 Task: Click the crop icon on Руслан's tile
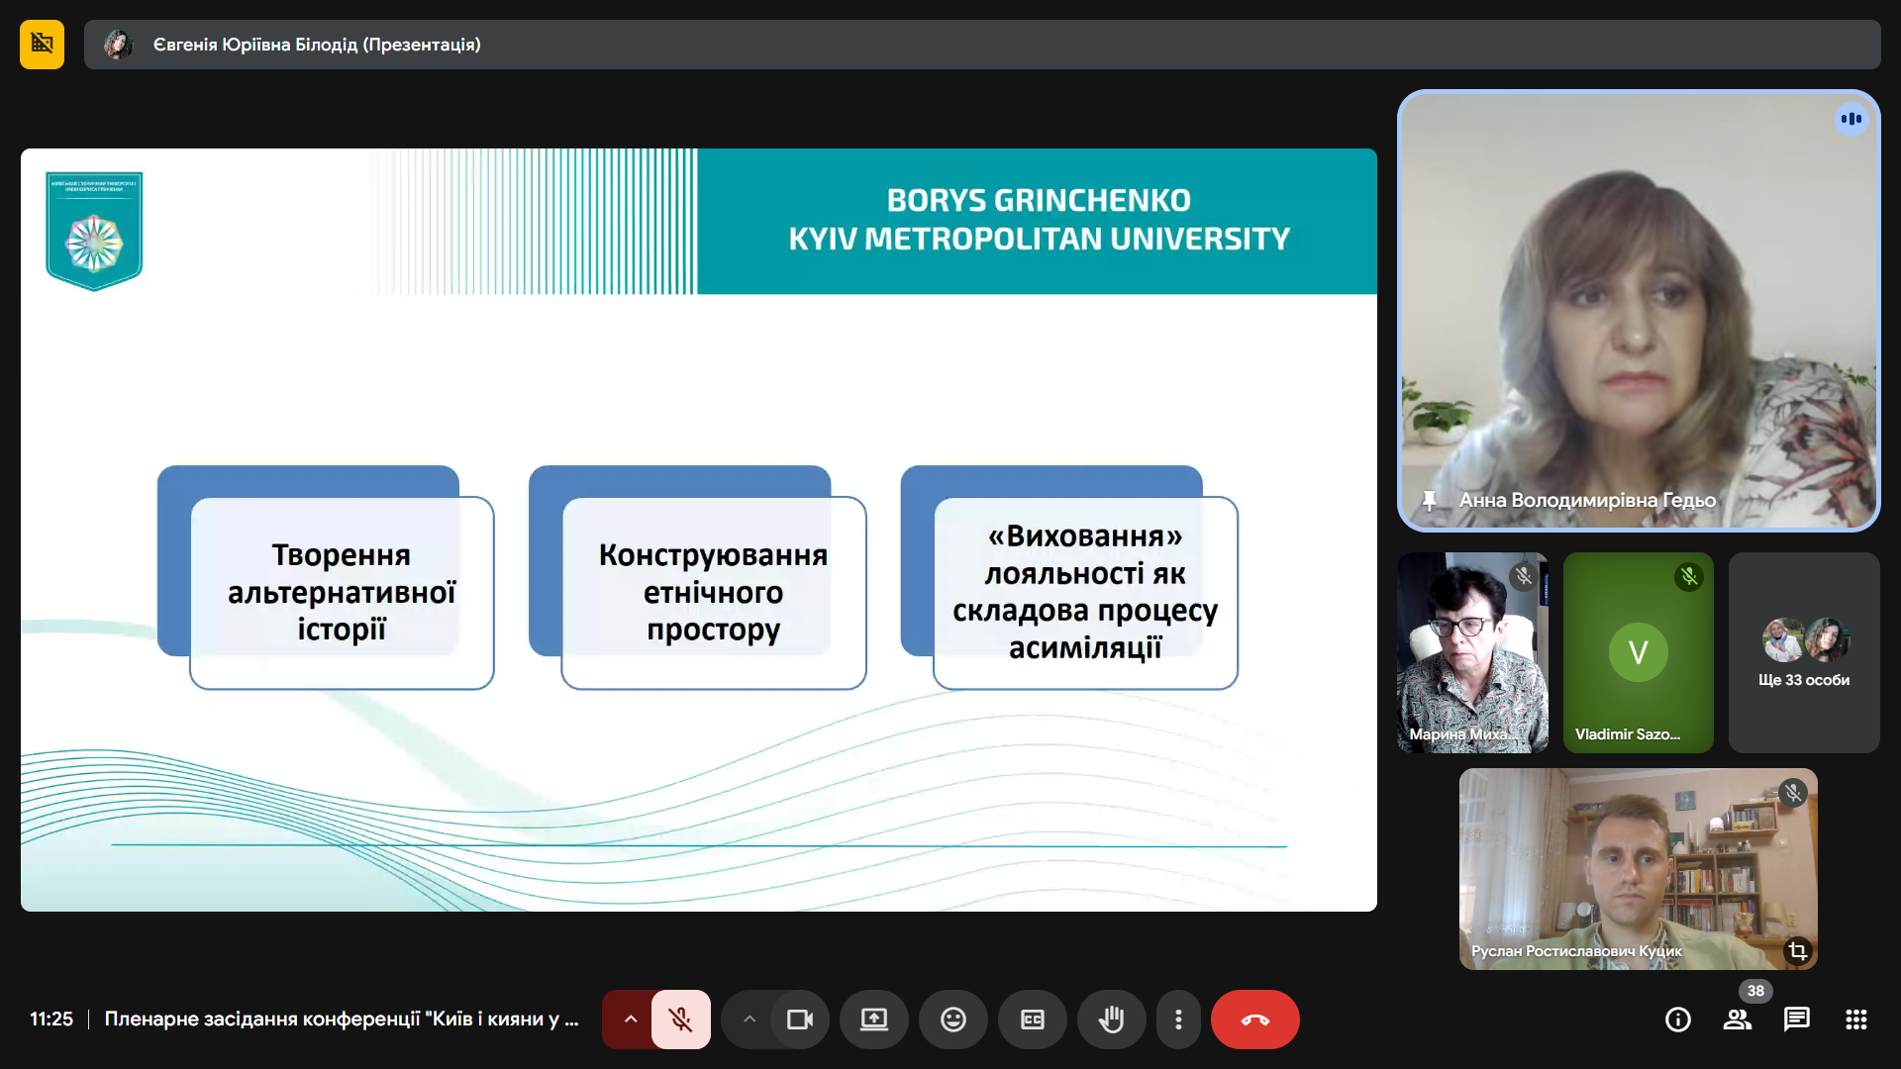1797,951
